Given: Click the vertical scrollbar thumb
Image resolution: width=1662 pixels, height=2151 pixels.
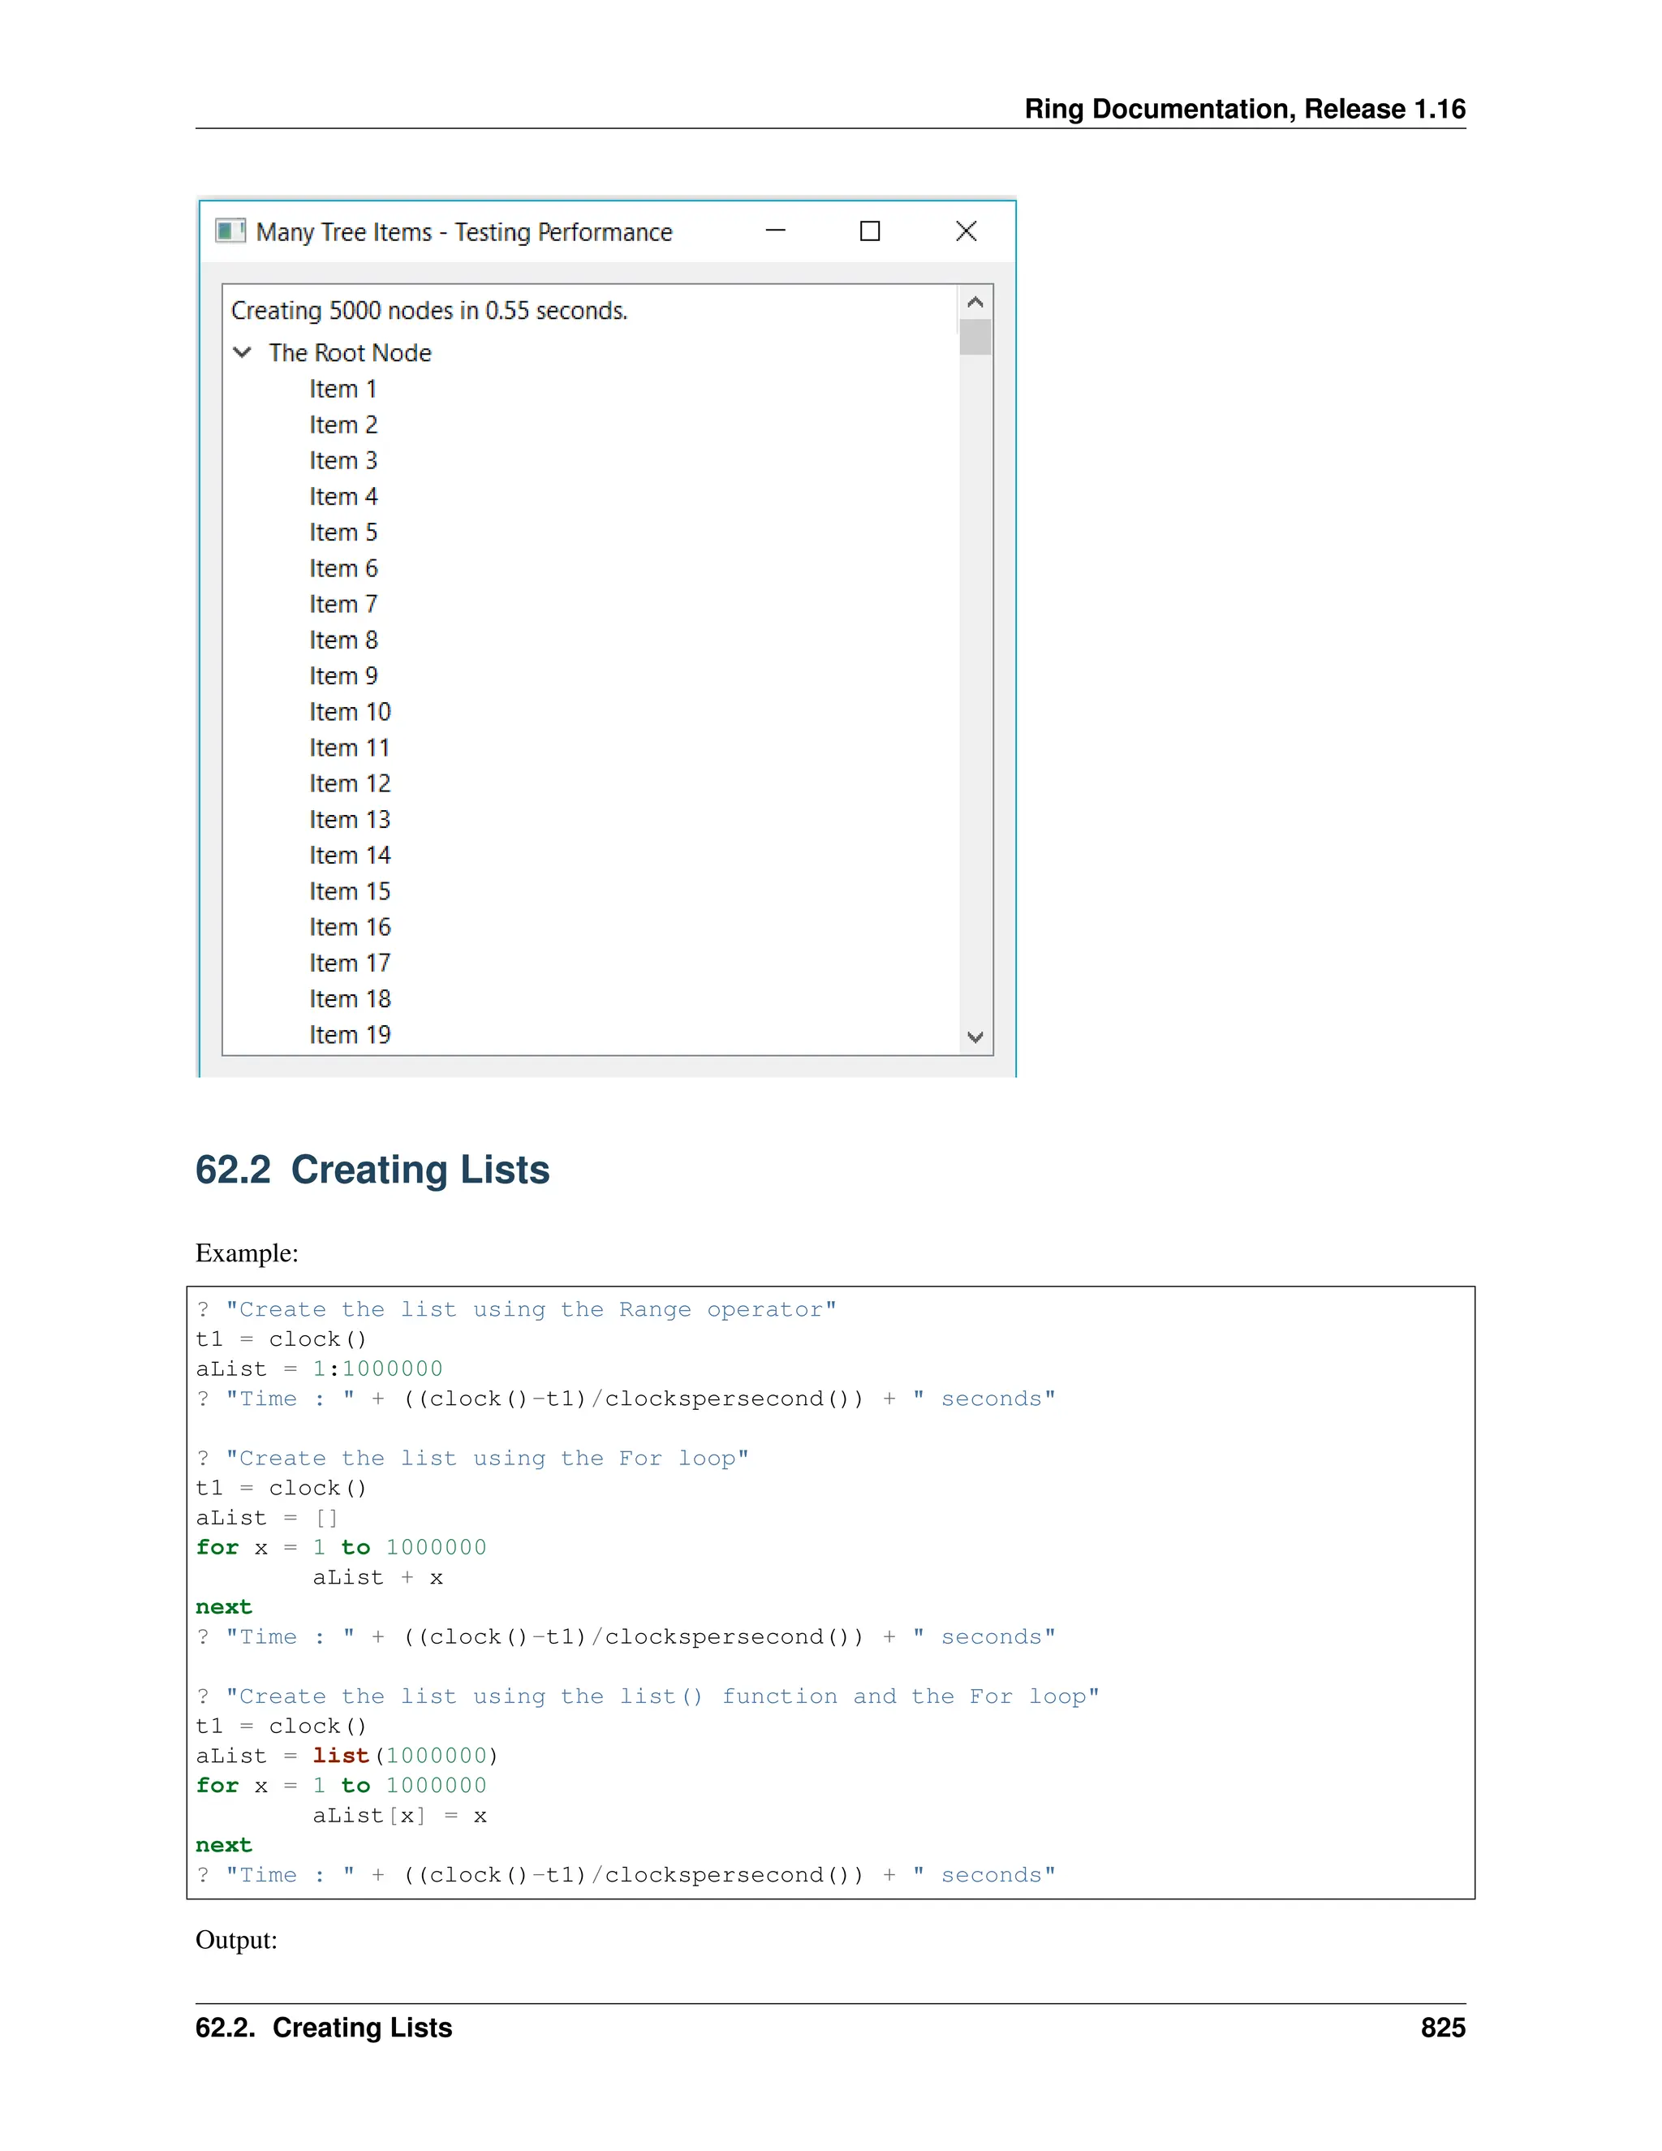Looking at the screenshot, I should (975, 337).
